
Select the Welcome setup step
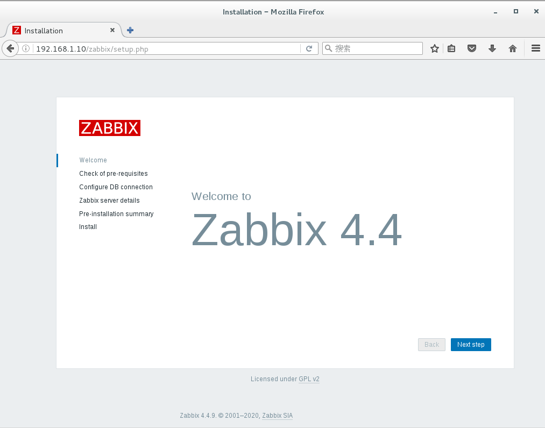pos(93,160)
